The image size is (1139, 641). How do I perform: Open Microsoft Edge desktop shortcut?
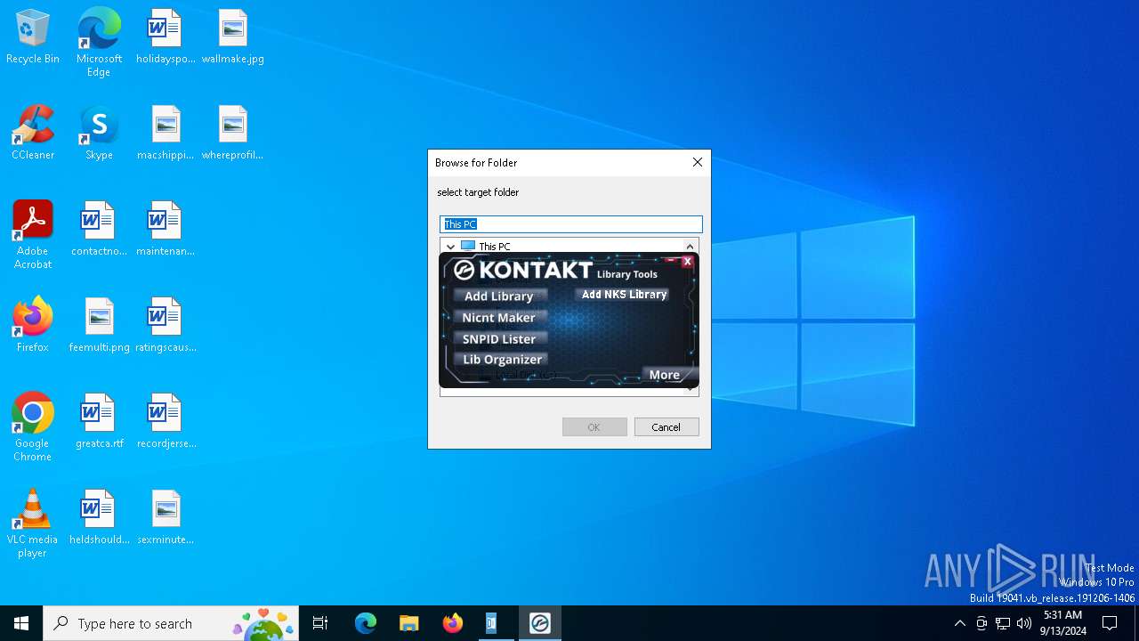click(99, 43)
